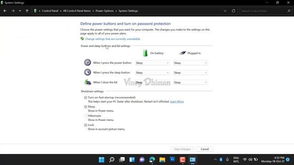294x165 pixels.
Task: Open the clock and date panel
Action: [272, 159]
